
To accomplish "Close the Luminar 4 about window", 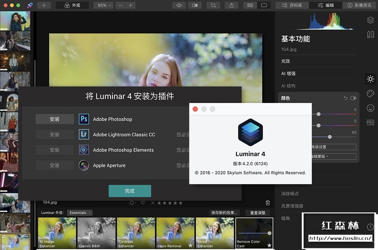I will (195, 109).
